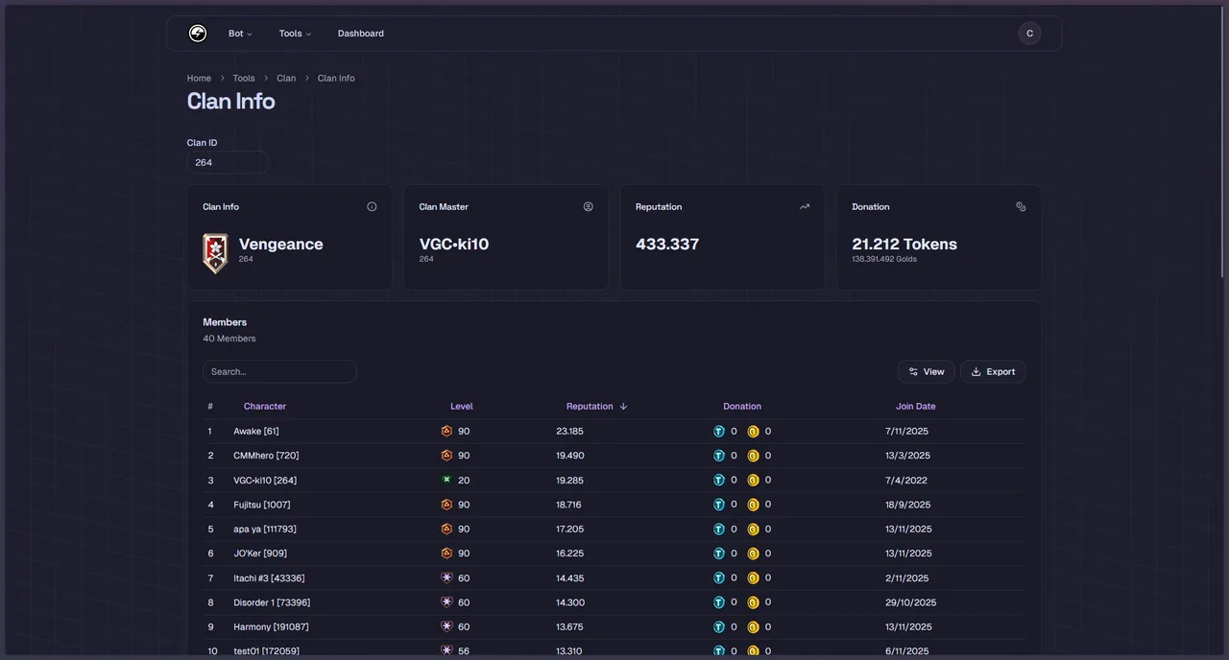Click the token icon in Awake row

pyautogui.click(x=719, y=432)
